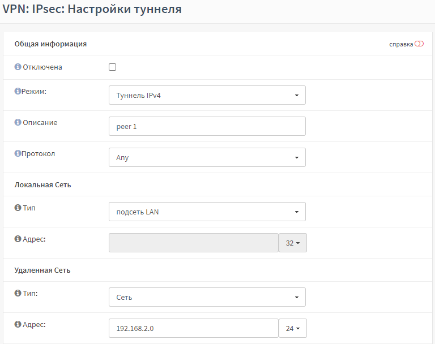Expand the Протокол Any dropdown
This screenshot has width=435, height=344.
(207, 157)
